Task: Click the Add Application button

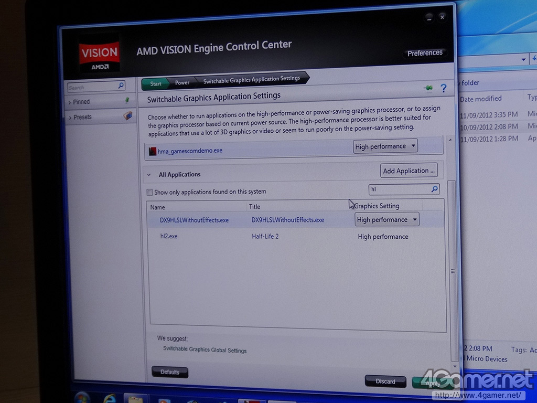Action: pyautogui.click(x=409, y=171)
